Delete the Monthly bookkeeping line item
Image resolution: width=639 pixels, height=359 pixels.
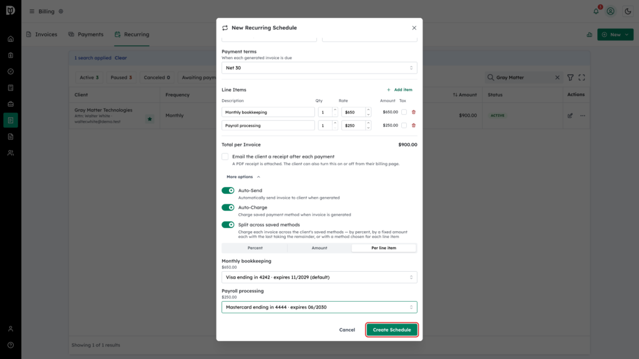(x=414, y=112)
